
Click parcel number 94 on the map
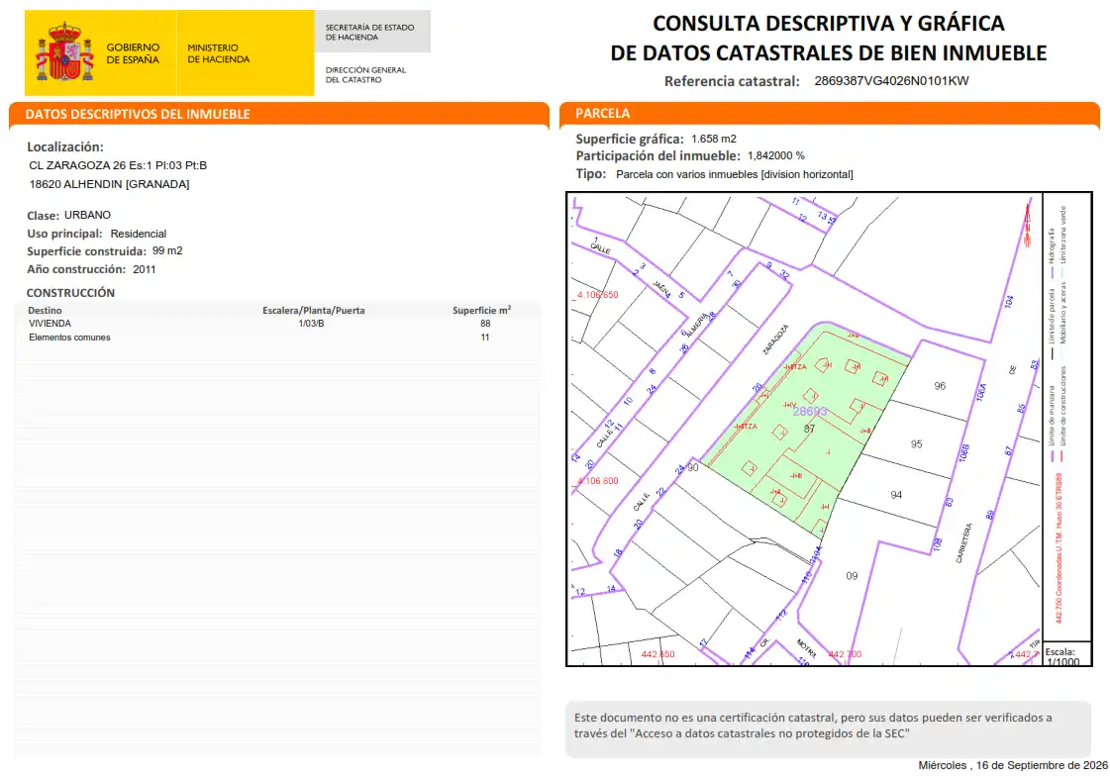(896, 495)
